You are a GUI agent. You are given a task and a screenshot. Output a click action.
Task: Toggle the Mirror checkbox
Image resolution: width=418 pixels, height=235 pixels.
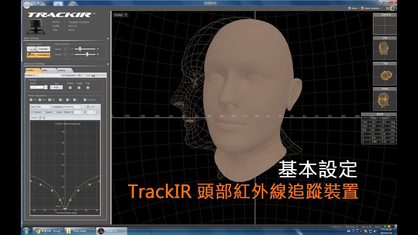(x=32, y=112)
